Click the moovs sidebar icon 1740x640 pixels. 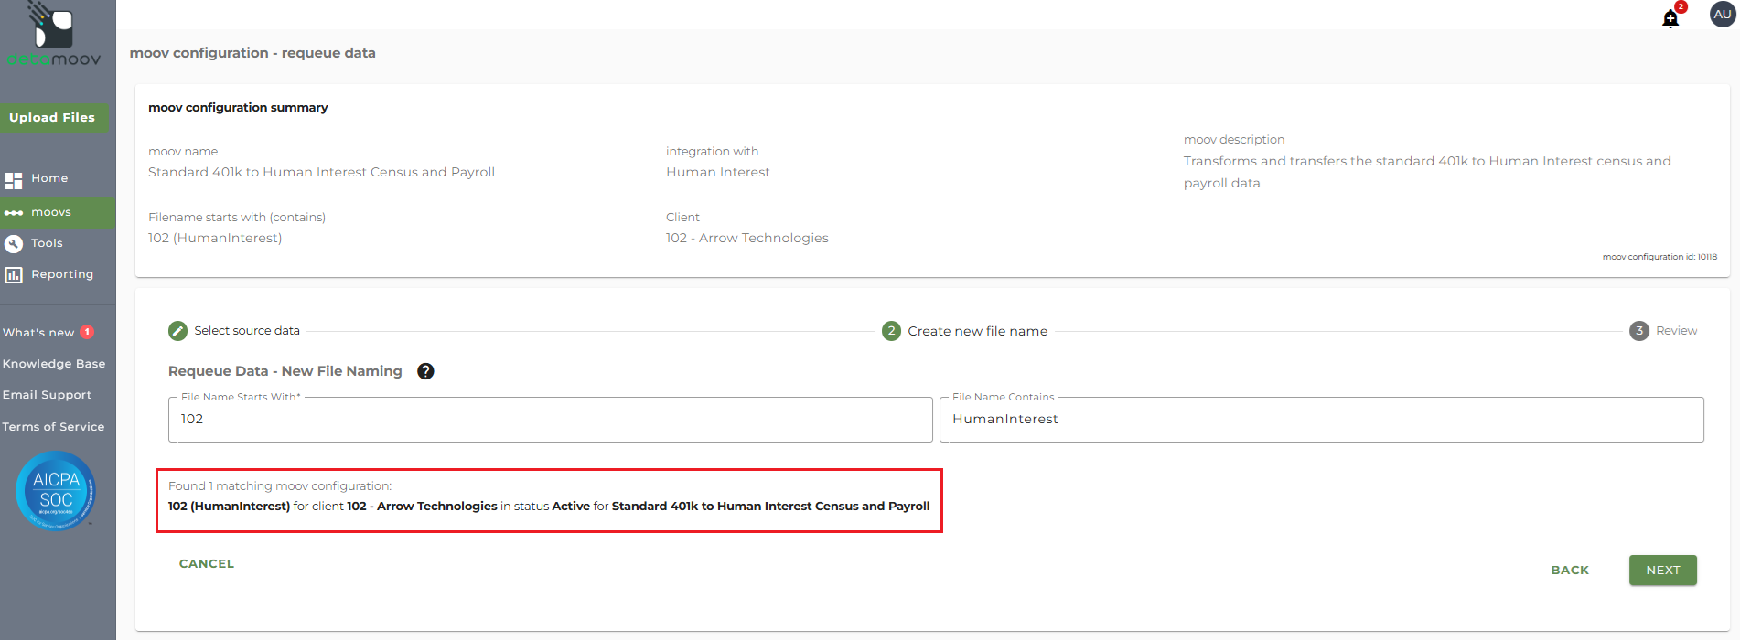tap(14, 212)
